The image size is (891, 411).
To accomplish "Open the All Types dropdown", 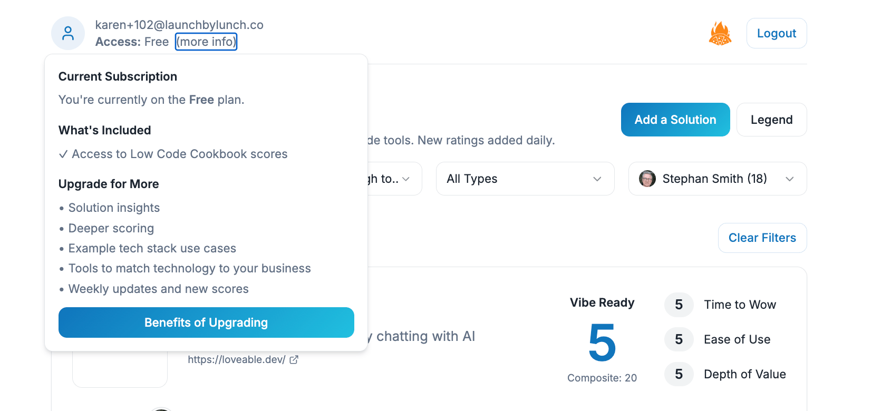I will [x=525, y=179].
